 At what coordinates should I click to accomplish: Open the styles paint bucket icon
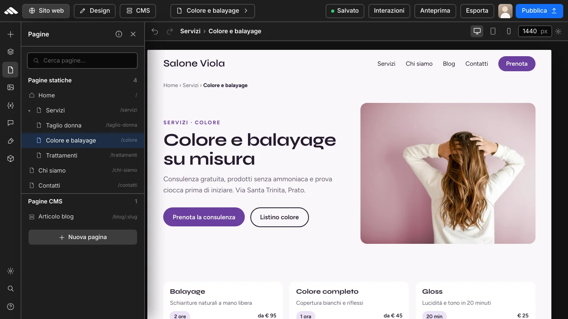point(11,141)
